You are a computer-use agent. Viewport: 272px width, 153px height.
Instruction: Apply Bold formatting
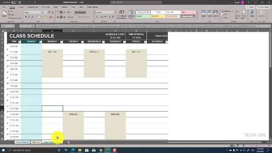coord(26,17)
